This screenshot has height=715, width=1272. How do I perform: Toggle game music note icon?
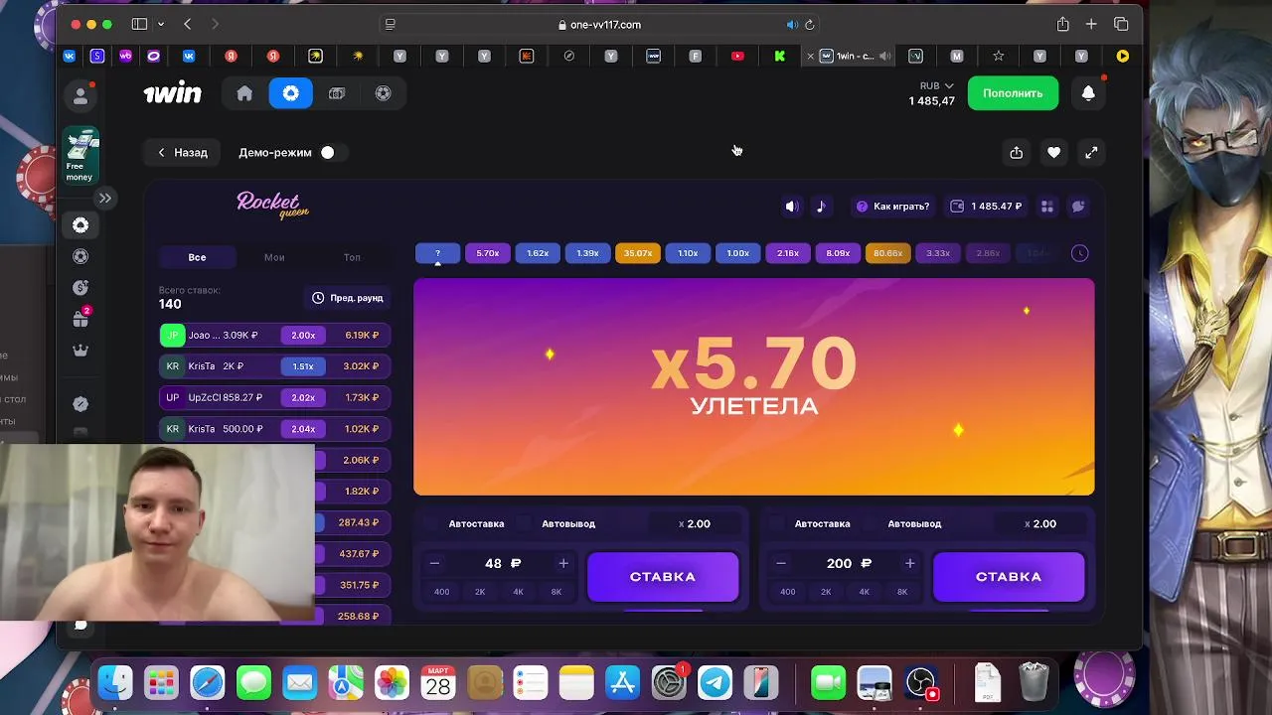821,207
